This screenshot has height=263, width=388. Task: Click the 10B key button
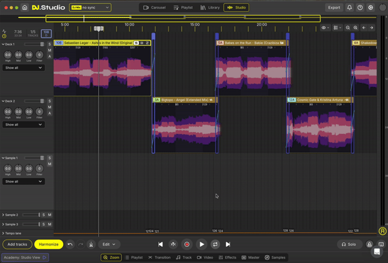tap(46, 33)
